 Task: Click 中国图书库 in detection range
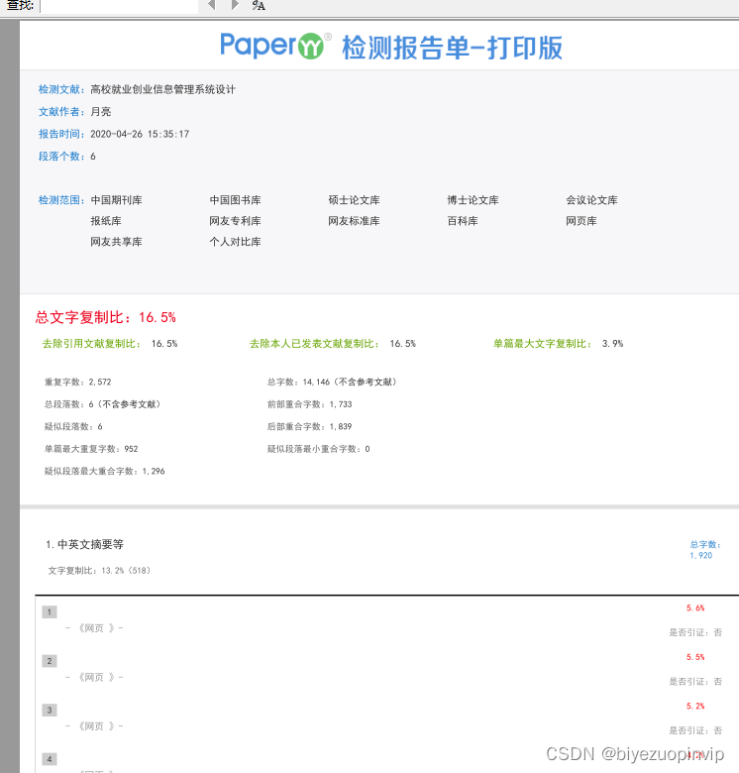(x=235, y=200)
